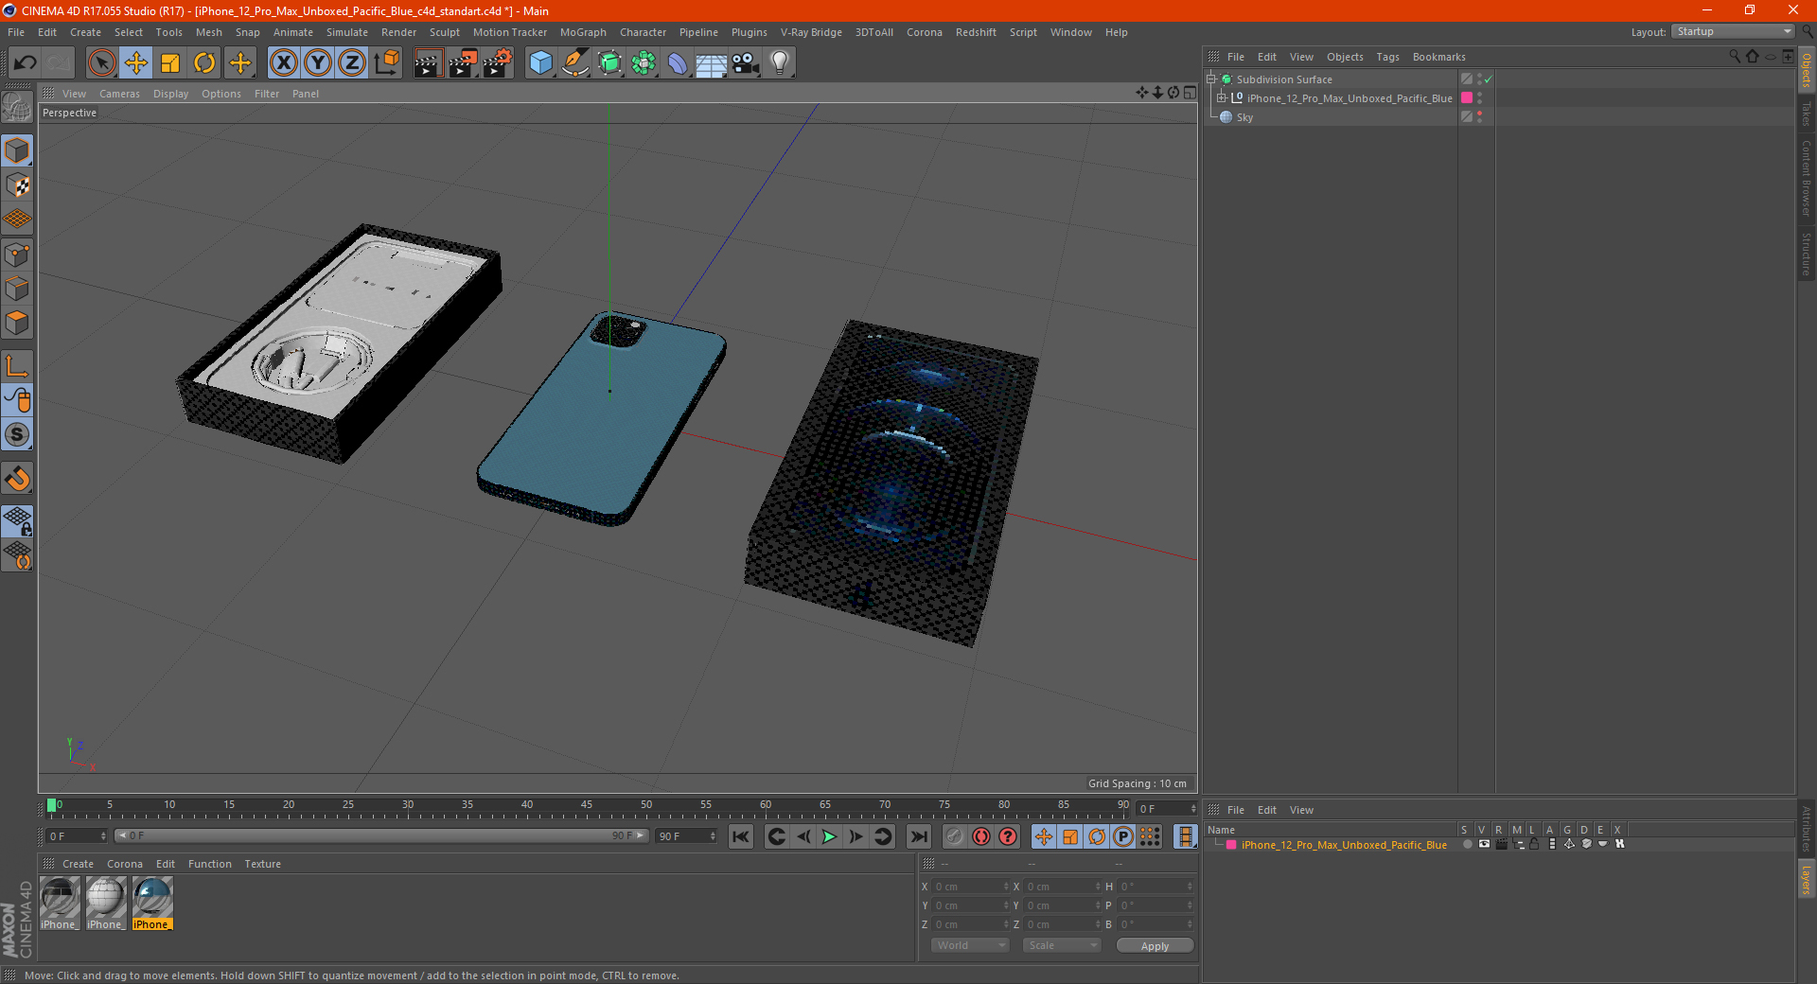This screenshot has width=1817, height=984.
Task: Toggle Y axis lock
Action: [318, 63]
